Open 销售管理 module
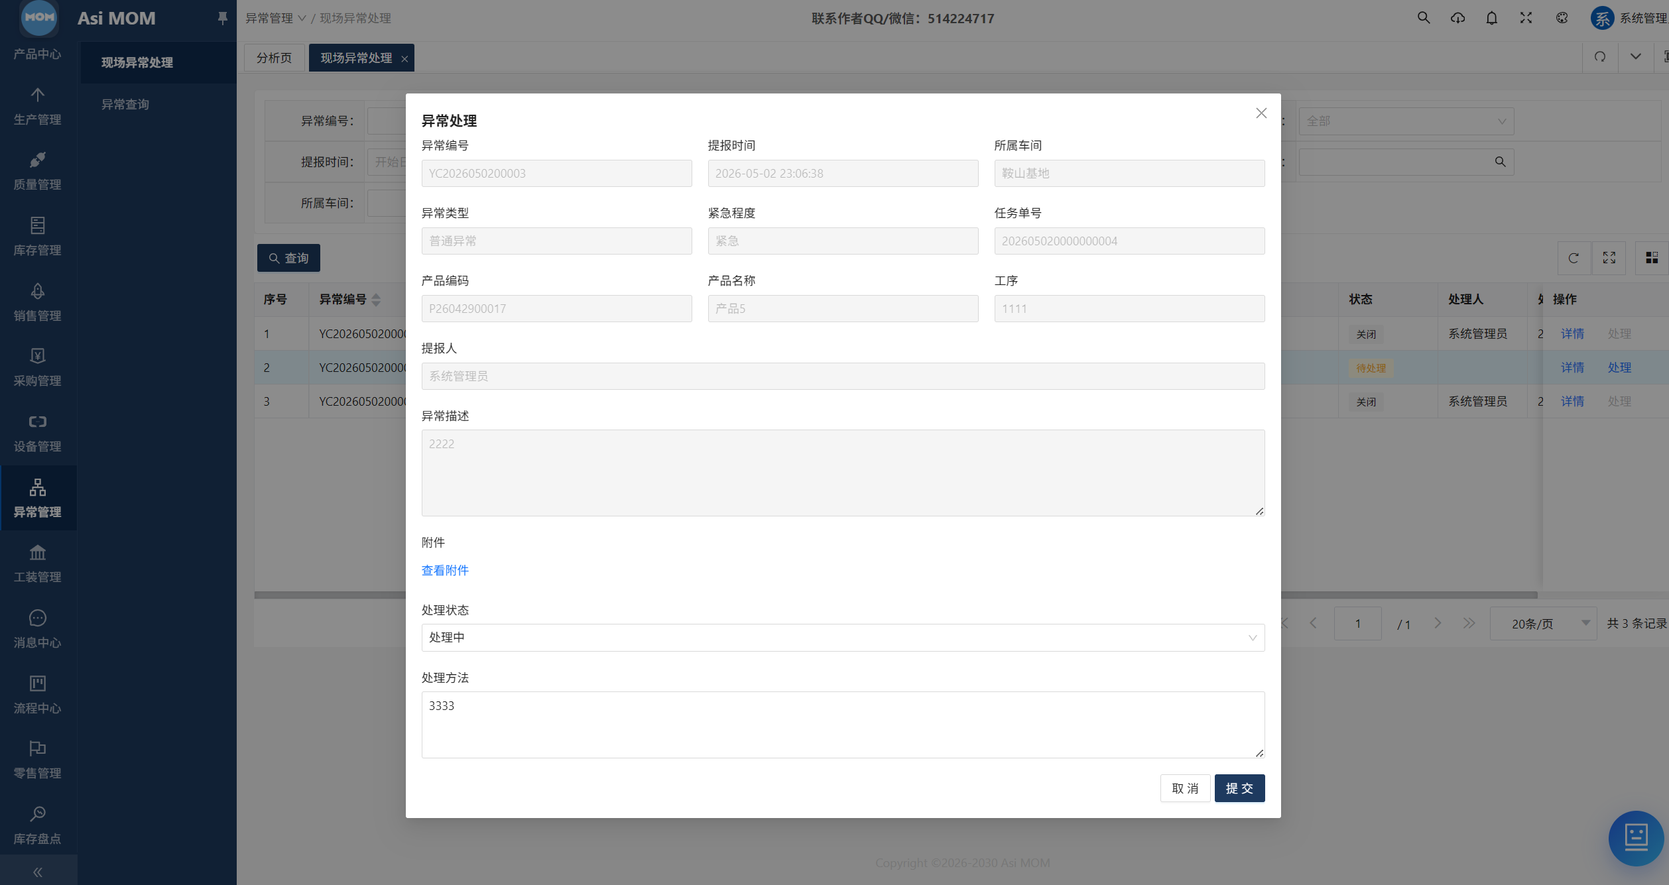 point(38,302)
